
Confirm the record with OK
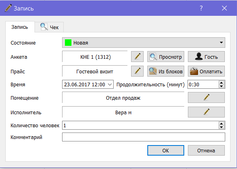click(166, 150)
